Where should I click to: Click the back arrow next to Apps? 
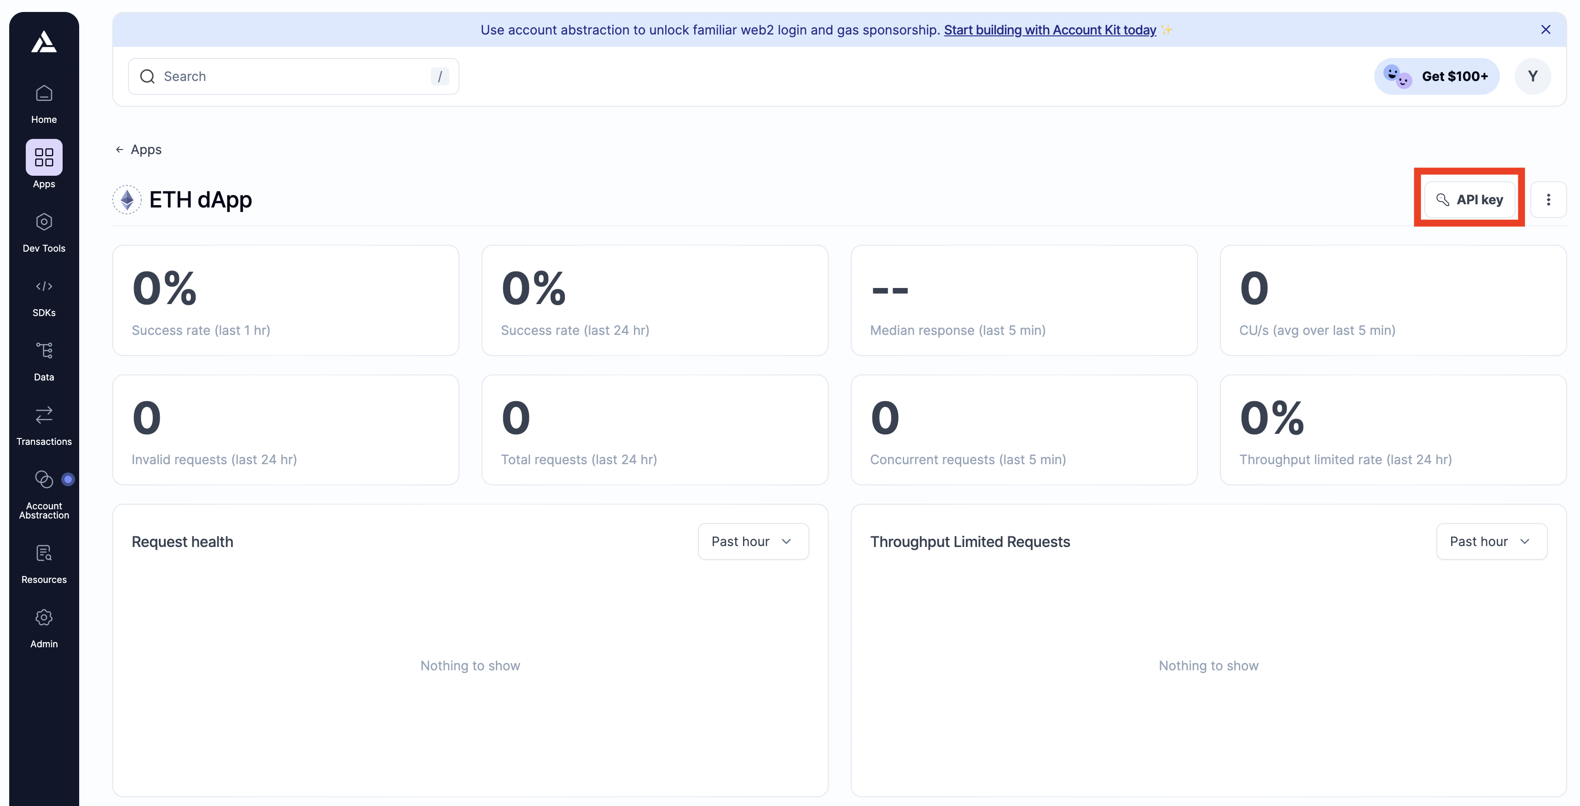120,150
